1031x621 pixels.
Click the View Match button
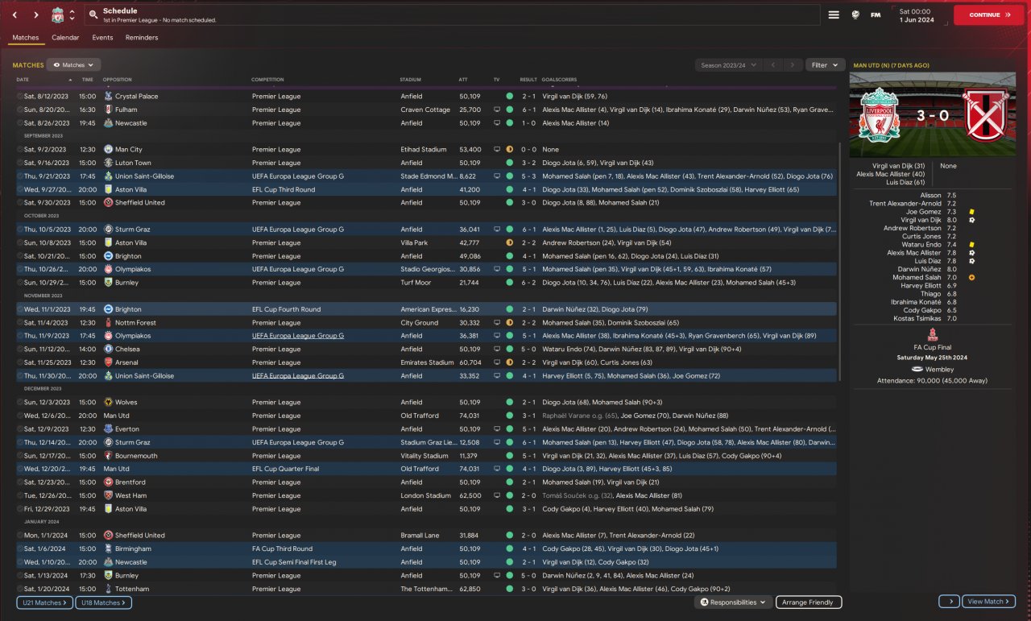pyautogui.click(x=988, y=602)
